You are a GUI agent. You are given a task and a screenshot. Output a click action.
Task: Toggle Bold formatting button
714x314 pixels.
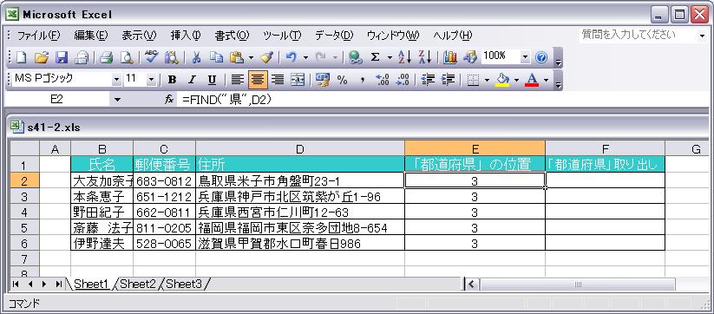click(172, 80)
